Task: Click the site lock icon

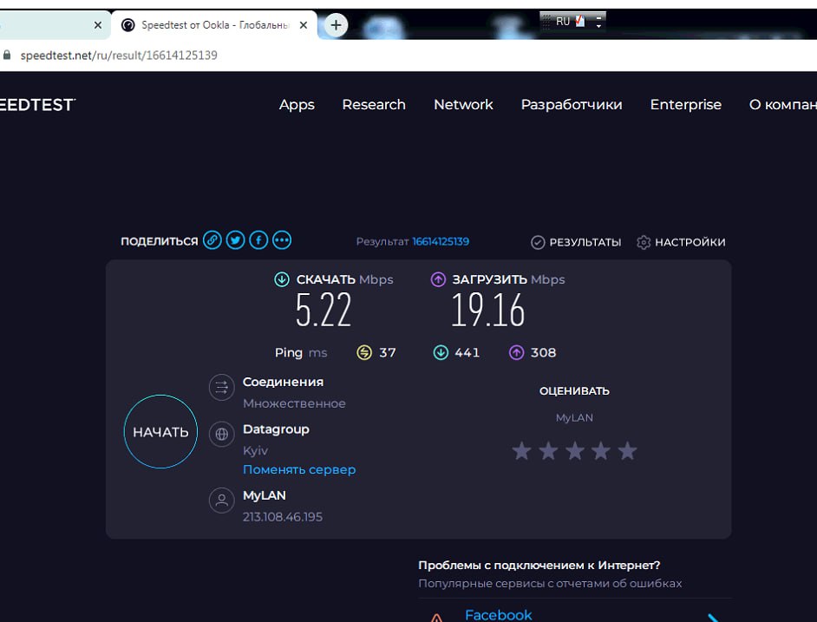Action: tap(7, 55)
